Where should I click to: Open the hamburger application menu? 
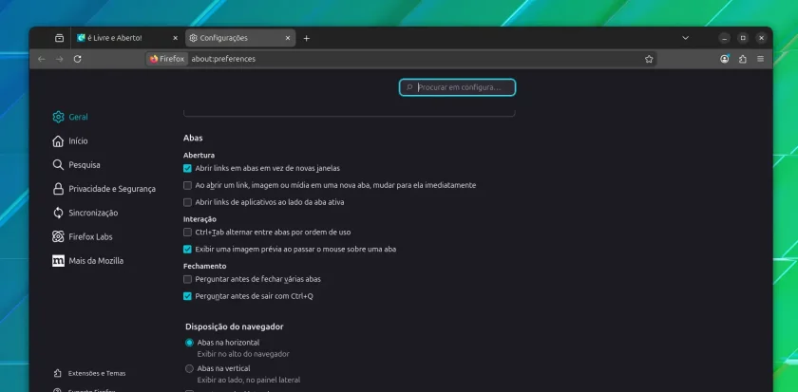pos(760,59)
